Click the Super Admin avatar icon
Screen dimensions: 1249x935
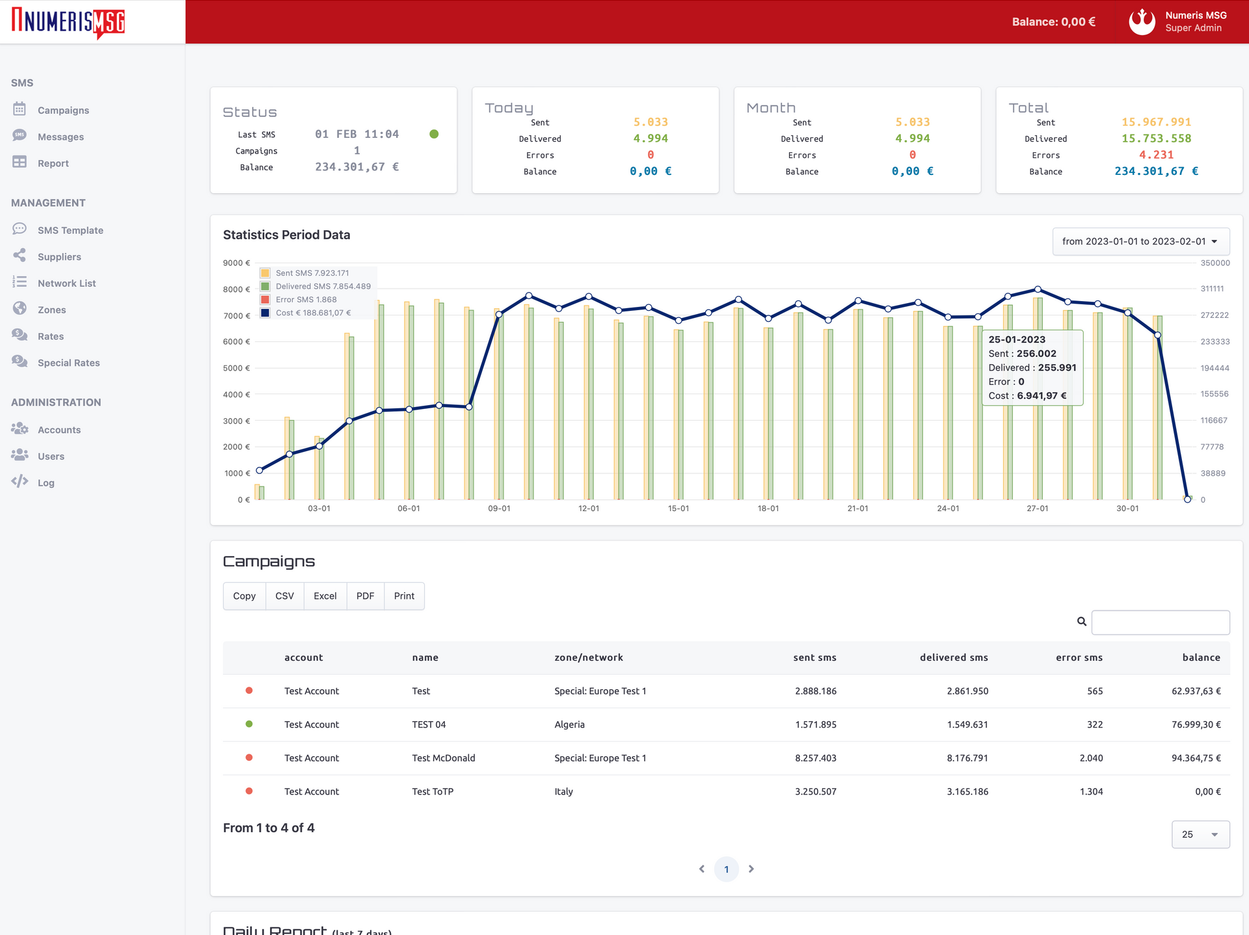[x=1142, y=22]
